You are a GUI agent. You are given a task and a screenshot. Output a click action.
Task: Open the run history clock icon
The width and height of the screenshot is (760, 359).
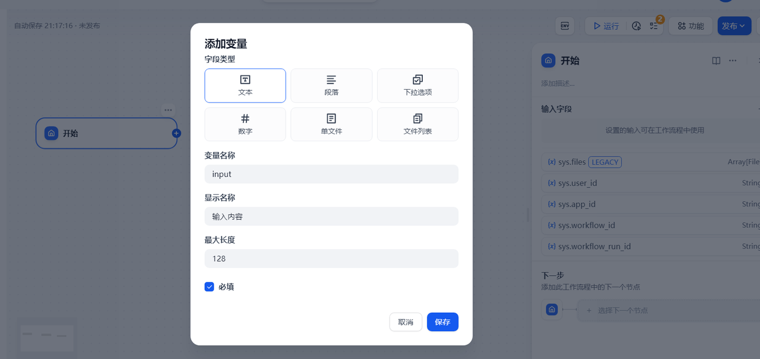click(x=636, y=26)
